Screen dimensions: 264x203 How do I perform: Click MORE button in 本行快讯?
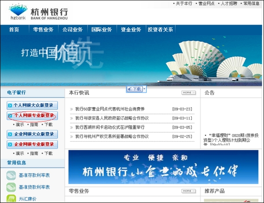pyautogui.click(x=189, y=93)
